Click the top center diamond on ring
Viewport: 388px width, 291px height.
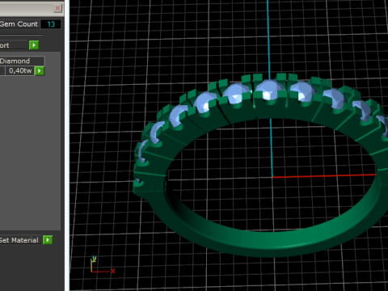coord(269,90)
